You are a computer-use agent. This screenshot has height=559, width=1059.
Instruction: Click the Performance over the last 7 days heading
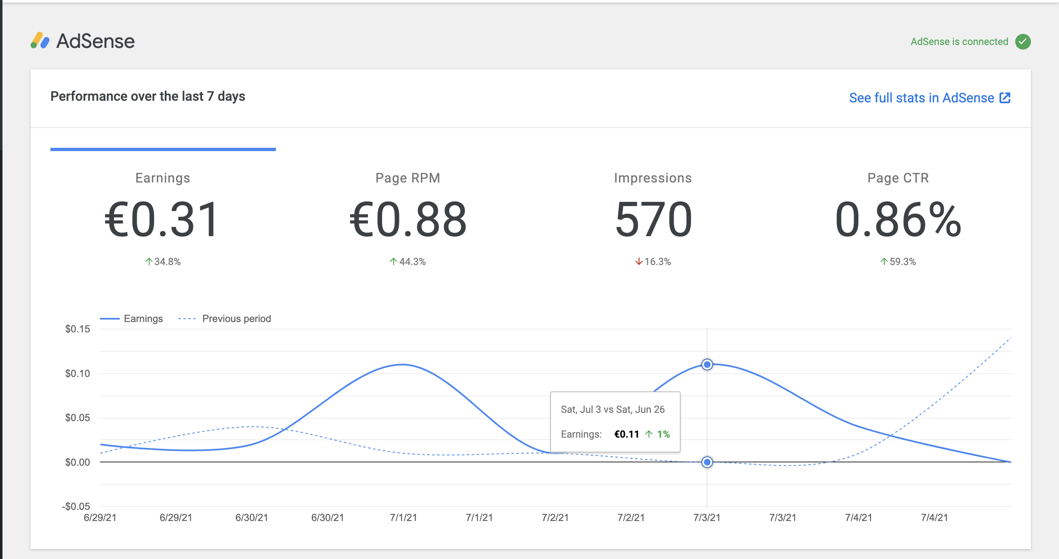coord(147,96)
